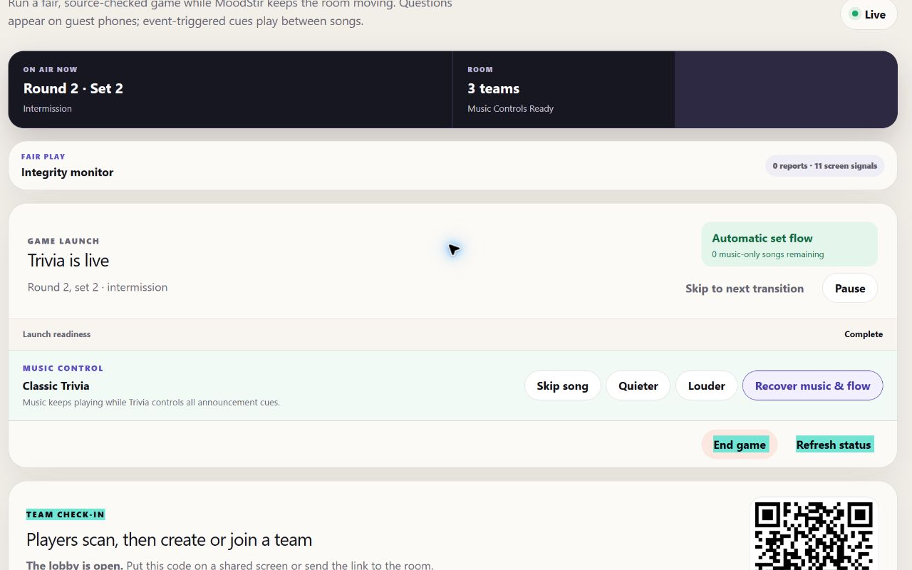
Task: Click the TEAM CHECK-IN label
Action: click(x=66, y=514)
